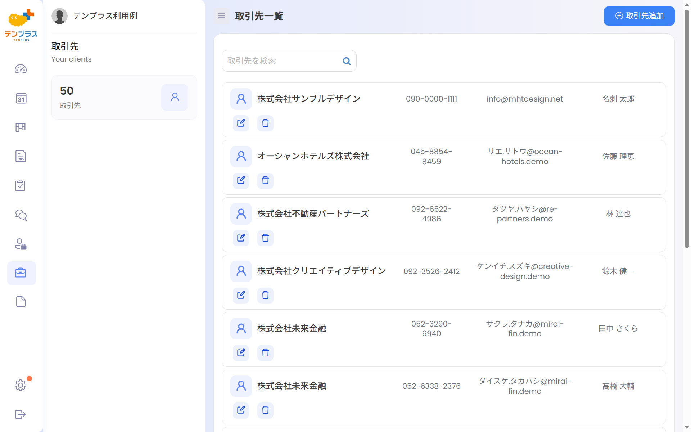Click contact name 林 達也
The height and width of the screenshot is (432, 691).
(618, 213)
